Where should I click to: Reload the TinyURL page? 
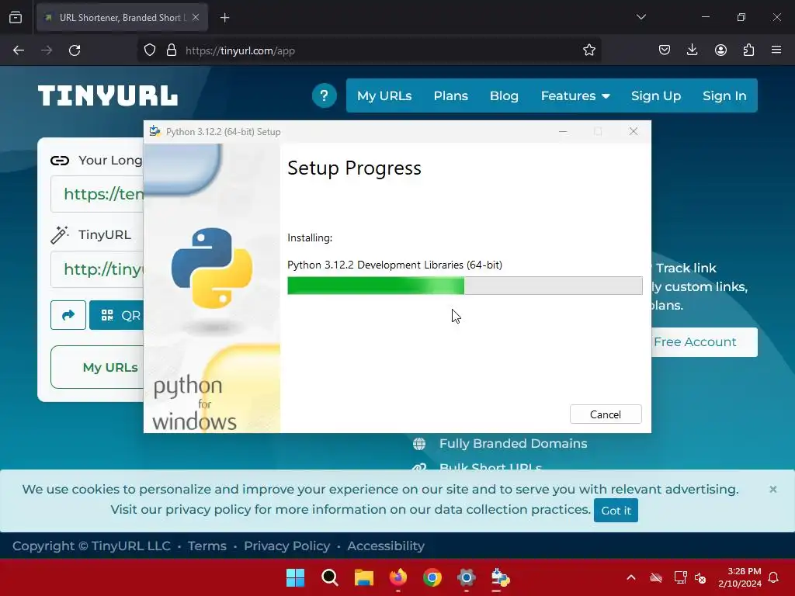[75, 50]
